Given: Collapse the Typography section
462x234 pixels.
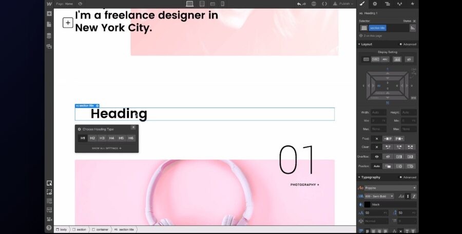Looking at the screenshot, I should point(370,177).
